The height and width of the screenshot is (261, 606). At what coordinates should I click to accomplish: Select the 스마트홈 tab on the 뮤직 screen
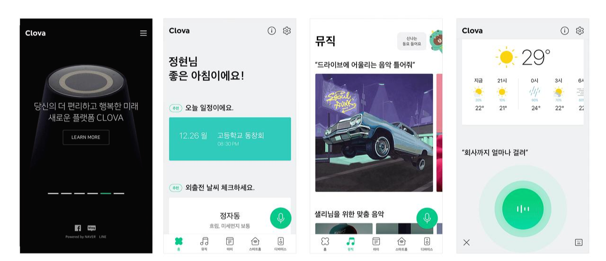pyautogui.click(x=401, y=244)
